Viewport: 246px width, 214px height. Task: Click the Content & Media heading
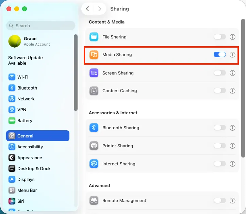[107, 22]
